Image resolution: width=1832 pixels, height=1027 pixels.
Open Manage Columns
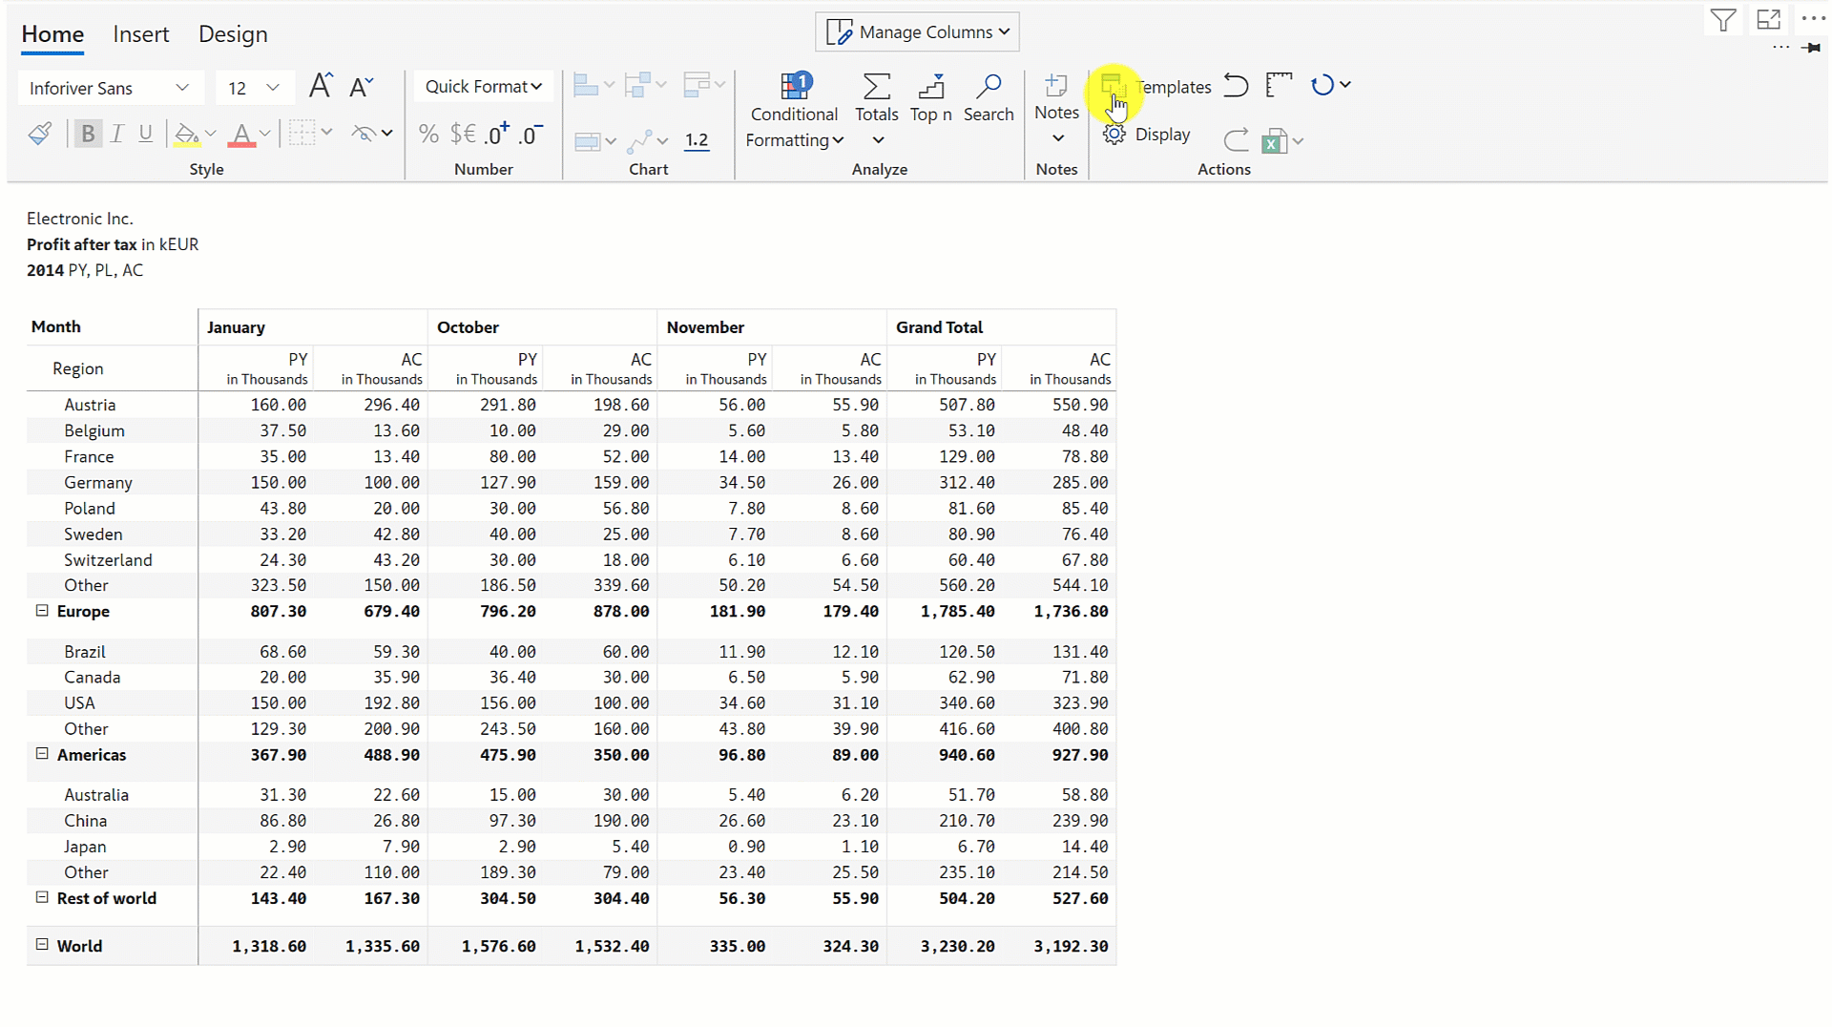[x=915, y=31]
